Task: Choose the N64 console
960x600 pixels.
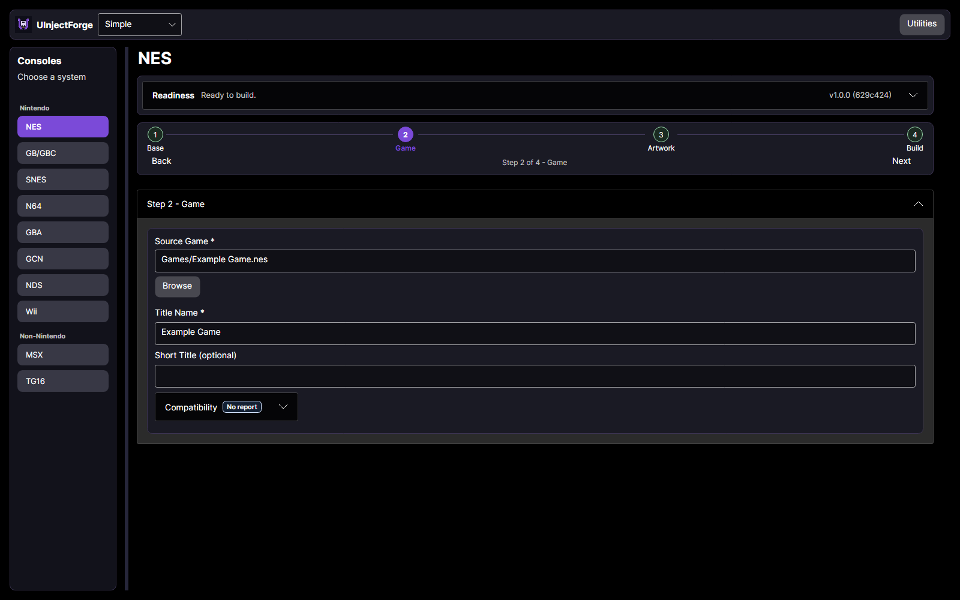Action: click(63, 206)
